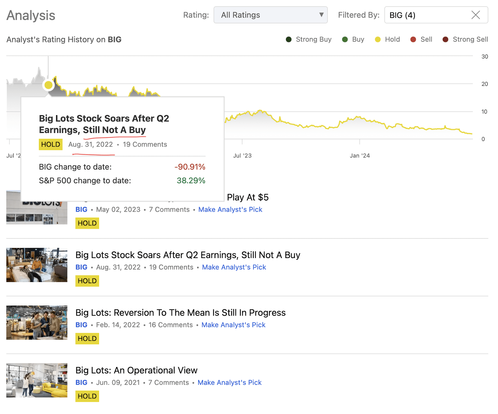The height and width of the screenshot is (414, 498).
Task: Open 'Big Lots: An Operational View' article
Action: [x=136, y=370]
